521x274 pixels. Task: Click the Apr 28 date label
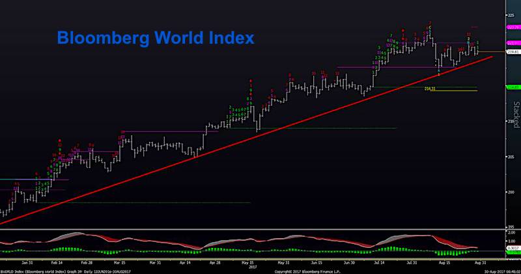215,263
